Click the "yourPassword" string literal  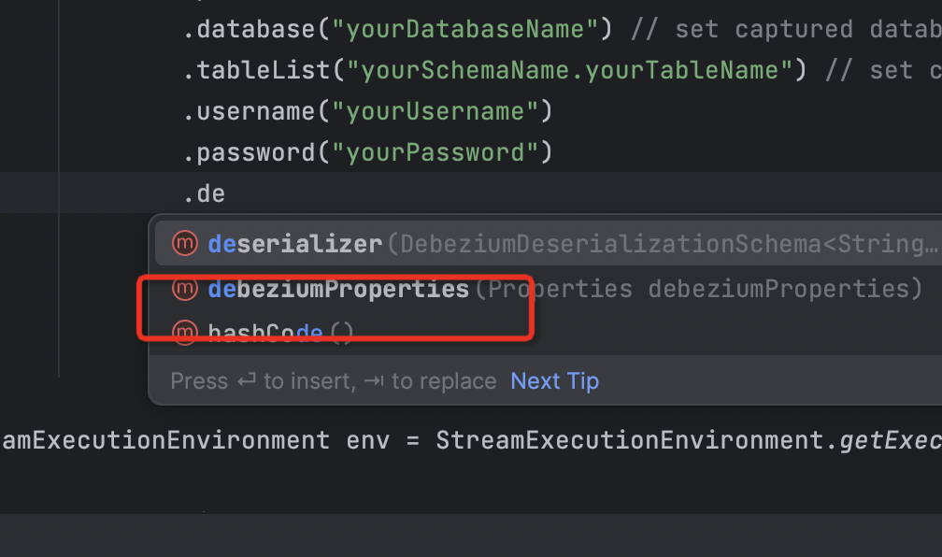pos(436,152)
